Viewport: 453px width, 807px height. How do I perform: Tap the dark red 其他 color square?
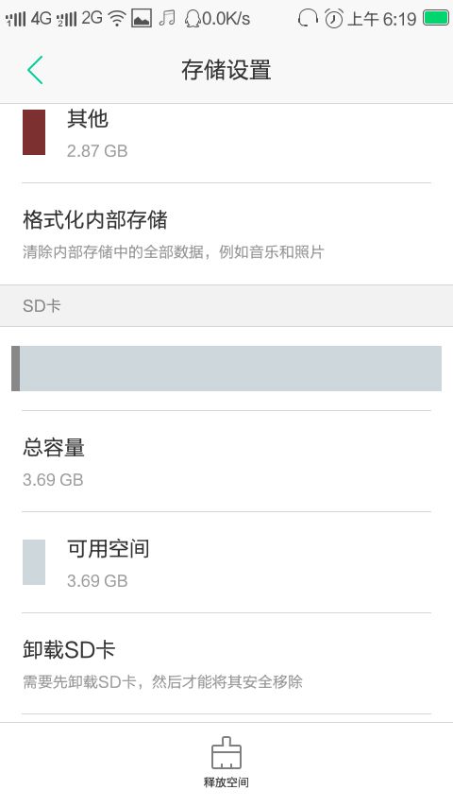[34, 131]
